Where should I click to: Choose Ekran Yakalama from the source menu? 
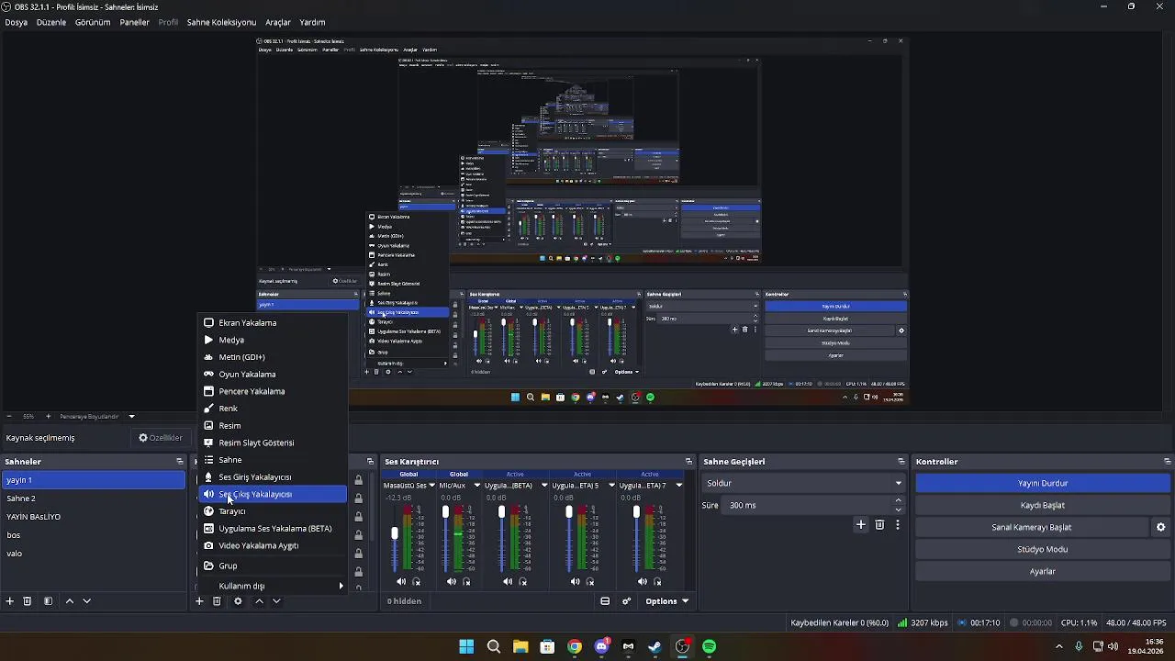[274, 323]
